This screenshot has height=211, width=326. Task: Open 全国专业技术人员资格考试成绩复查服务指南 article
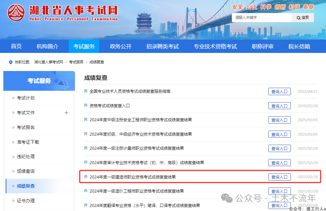coord(130,91)
